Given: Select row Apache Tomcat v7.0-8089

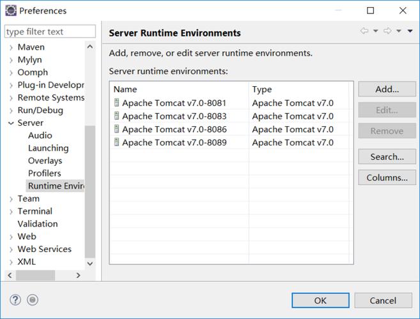Looking at the screenshot, I should (x=229, y=142).
